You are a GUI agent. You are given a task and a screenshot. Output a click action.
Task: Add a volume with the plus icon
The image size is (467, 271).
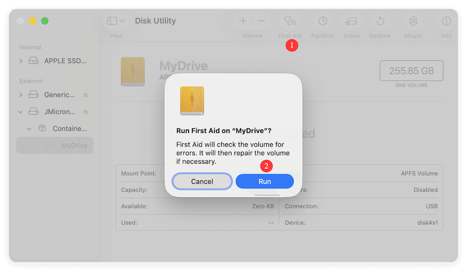pyautogui.click(x=243, y=21)
